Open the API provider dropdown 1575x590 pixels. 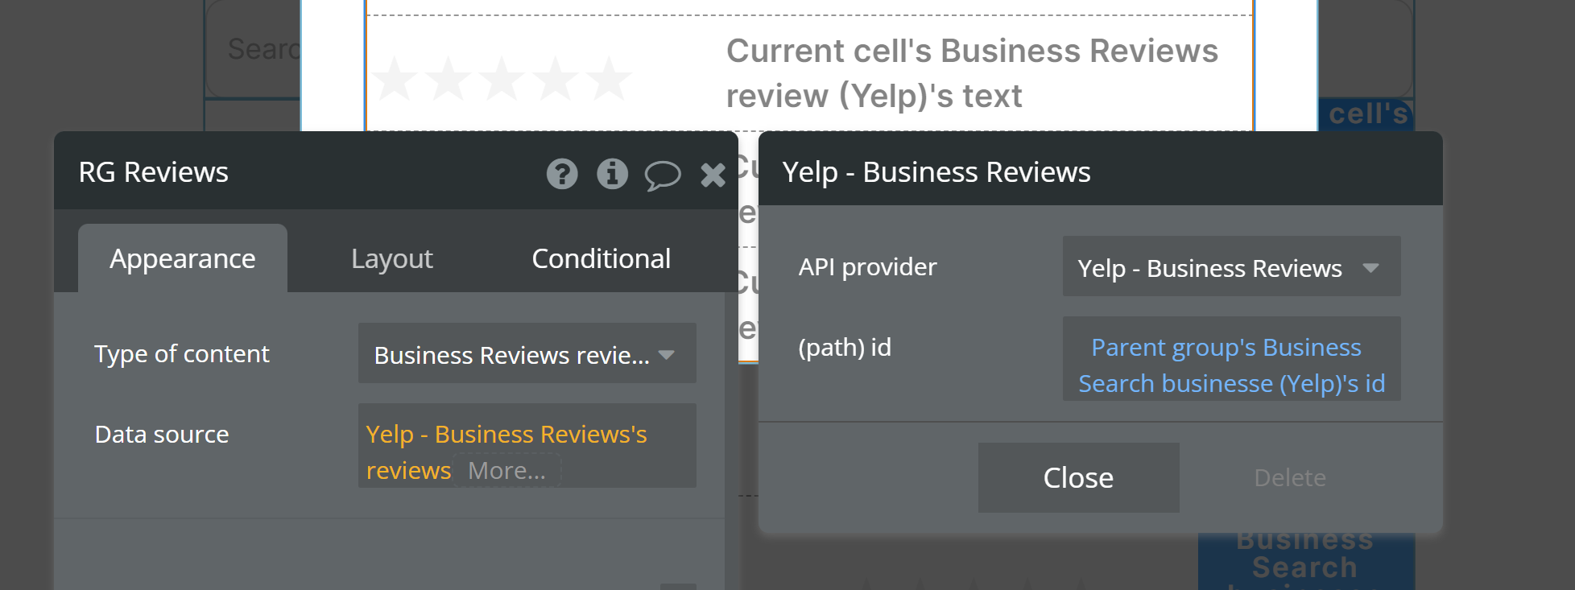1230,267
